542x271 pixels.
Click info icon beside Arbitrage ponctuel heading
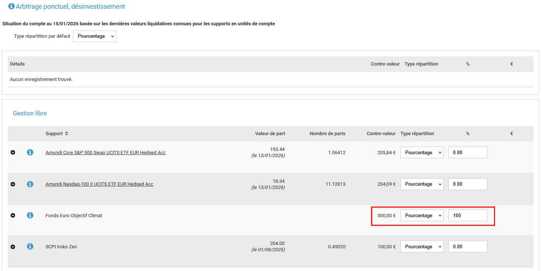pos(11,6)
